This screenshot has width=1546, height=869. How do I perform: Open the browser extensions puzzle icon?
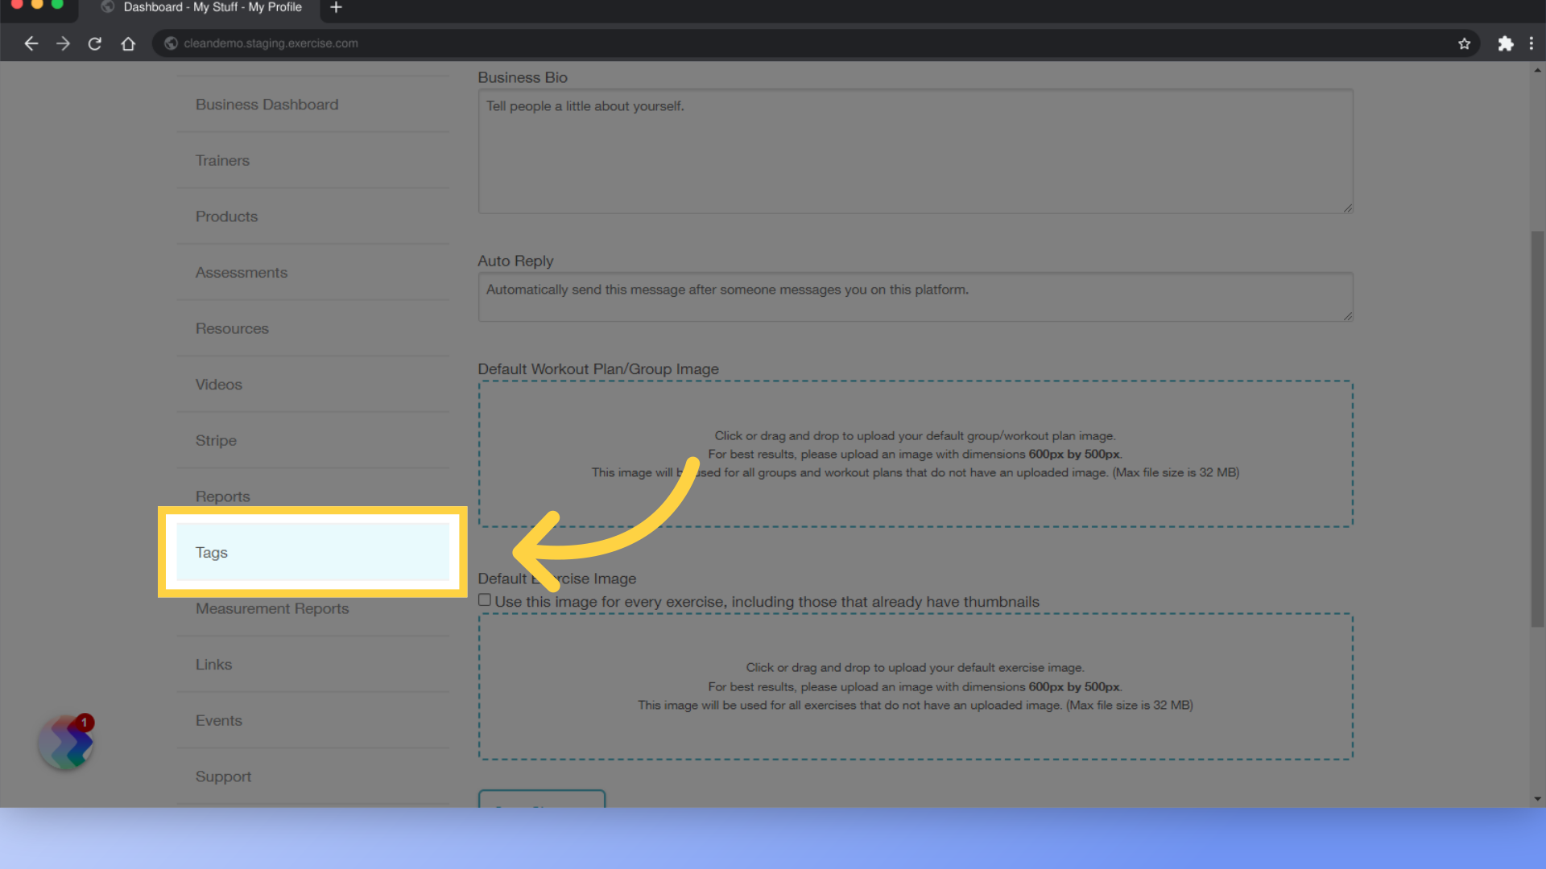(x=1505, y=43)
